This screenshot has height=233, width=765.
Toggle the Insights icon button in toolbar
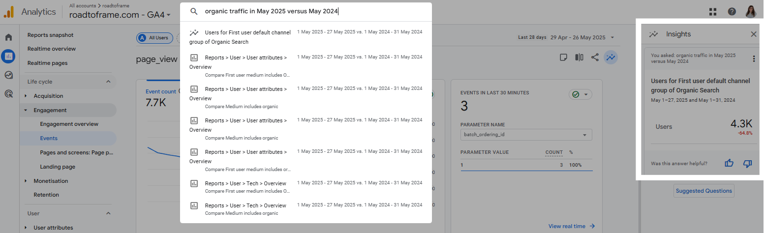coord(611,58)
